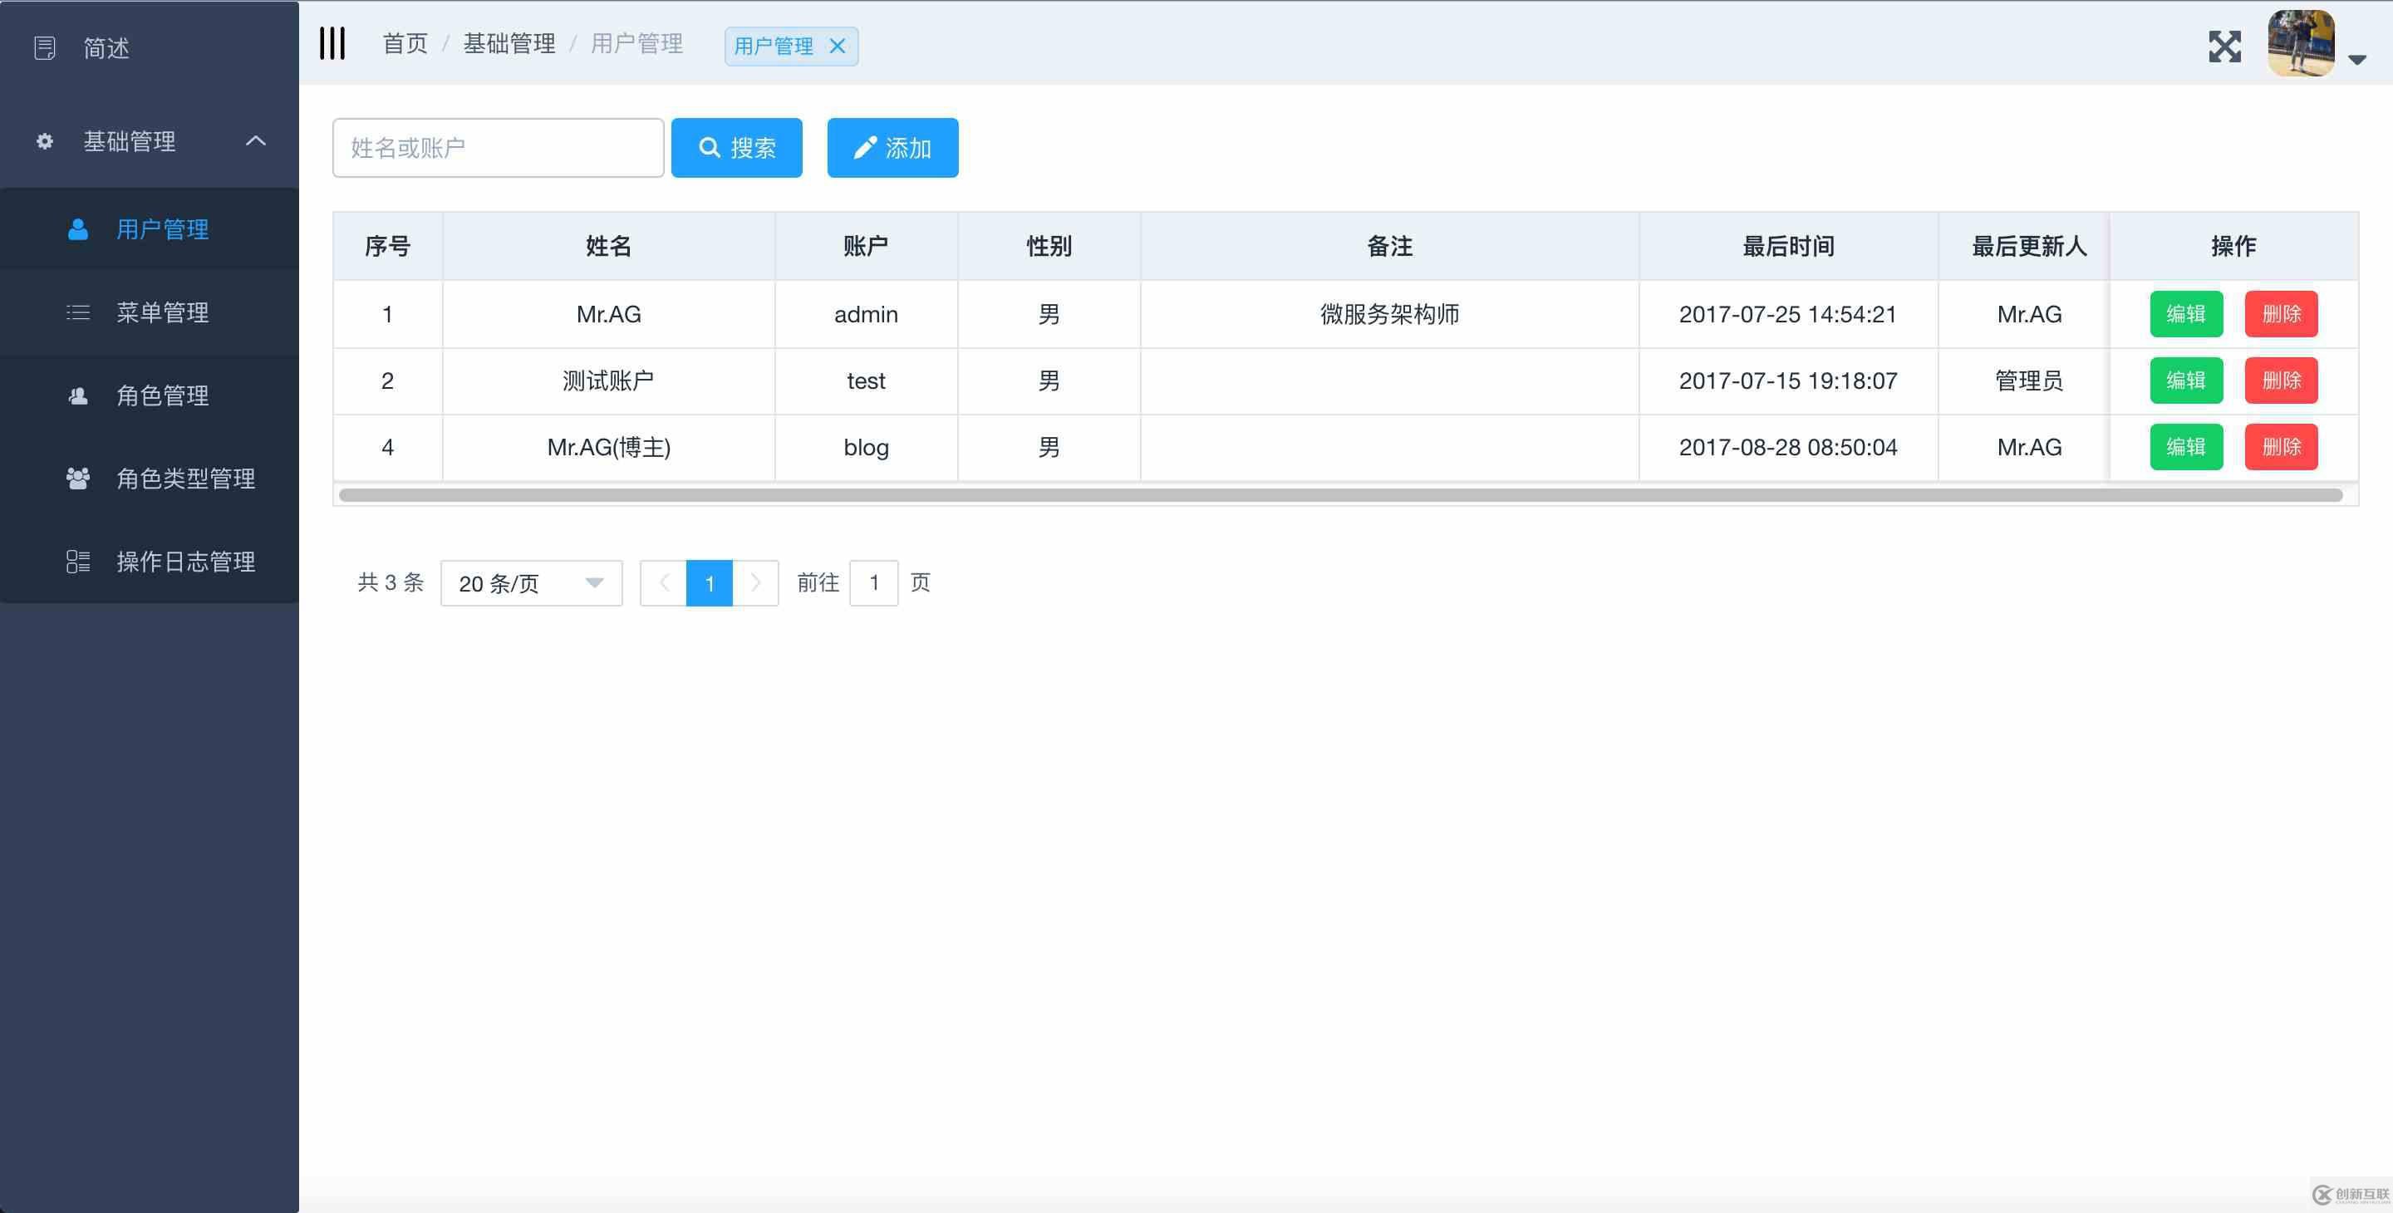Image resolution: width=2393 pixels, height=1213 pixels.
Task: Click the 用户管理 person icon
Action: (x=78, y=229)
